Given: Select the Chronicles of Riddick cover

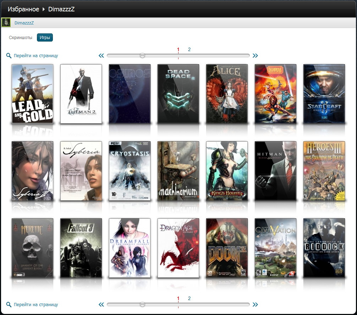Looking at the screenshot, I should pos(324,248).
